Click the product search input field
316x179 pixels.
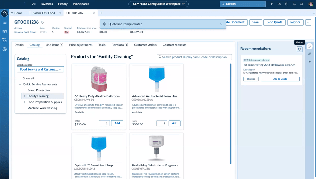pyautogui.click(x=196, y=57)
